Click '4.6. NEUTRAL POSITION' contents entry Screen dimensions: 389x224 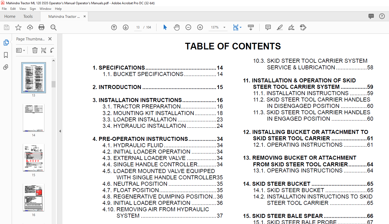coord(163,184)
